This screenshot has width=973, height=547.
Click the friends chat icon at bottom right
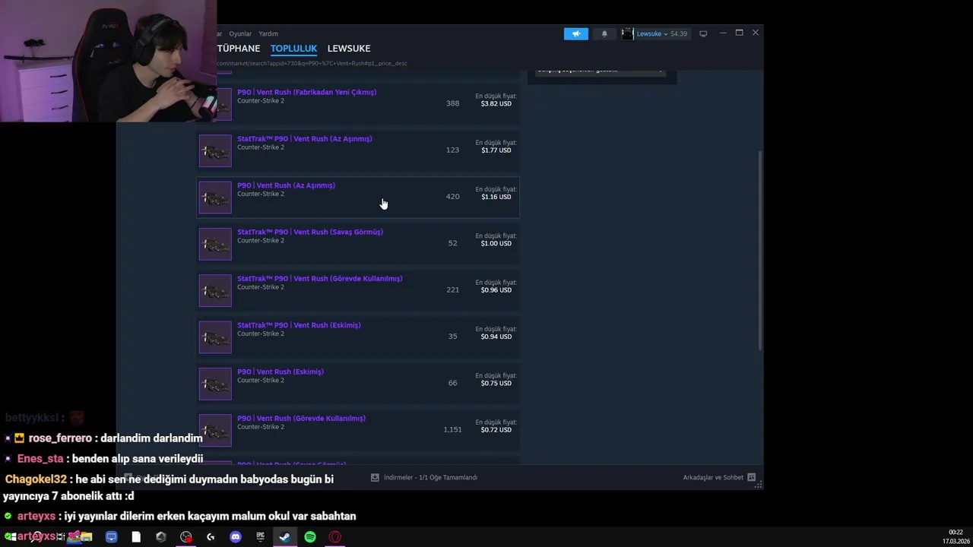[751, 477]
